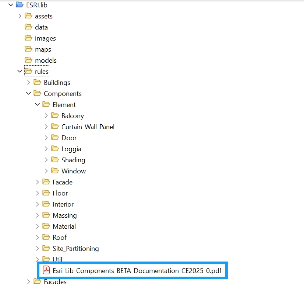Image resolution: width=304 pixels, height=287 pixels.
Task: Expand the Door folder chevron
Action: [46, 138]
